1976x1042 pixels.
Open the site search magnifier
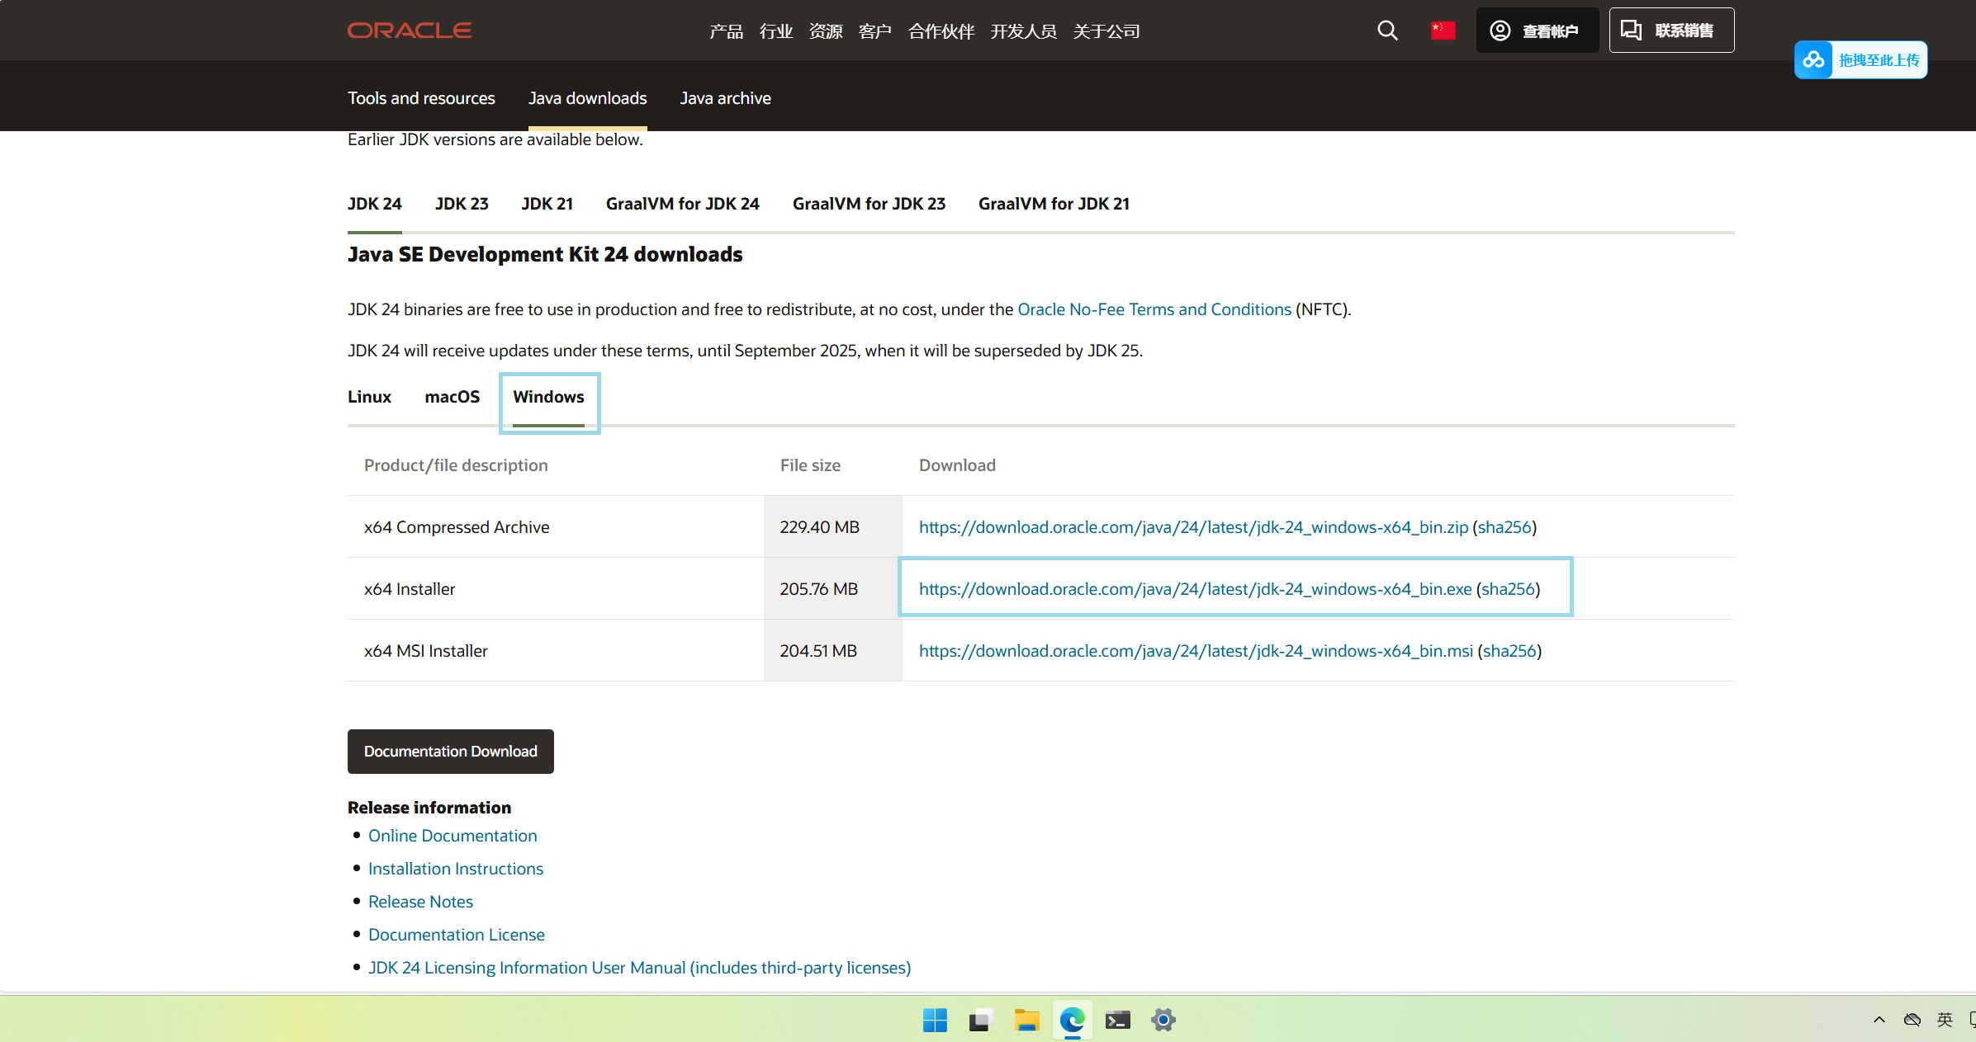(x=1387, y=30)
